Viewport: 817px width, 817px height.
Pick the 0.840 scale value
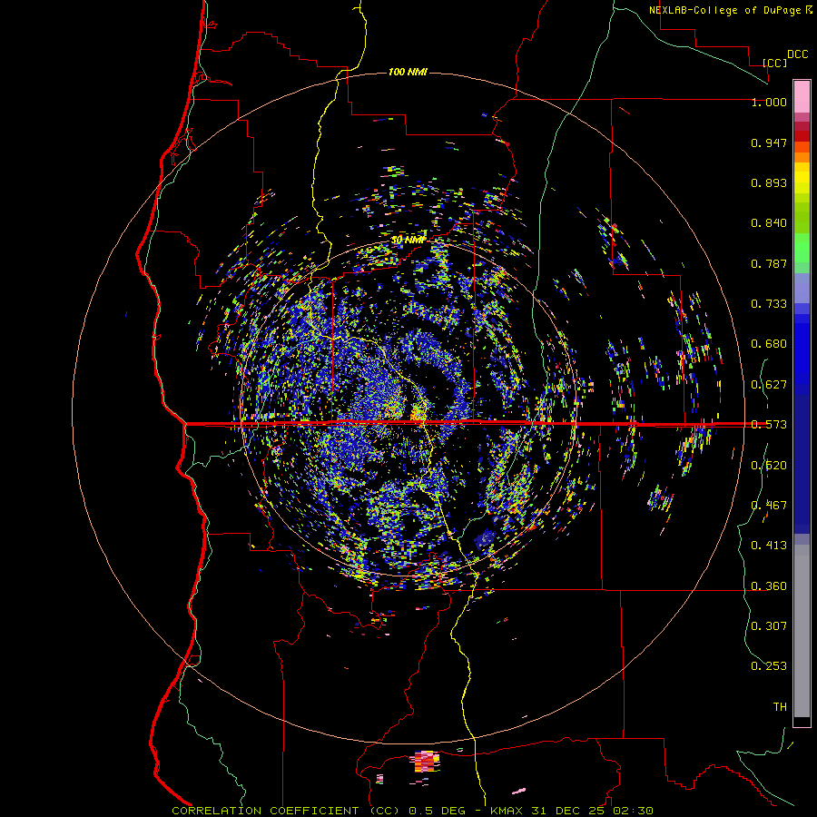click(x=769, y=223)
